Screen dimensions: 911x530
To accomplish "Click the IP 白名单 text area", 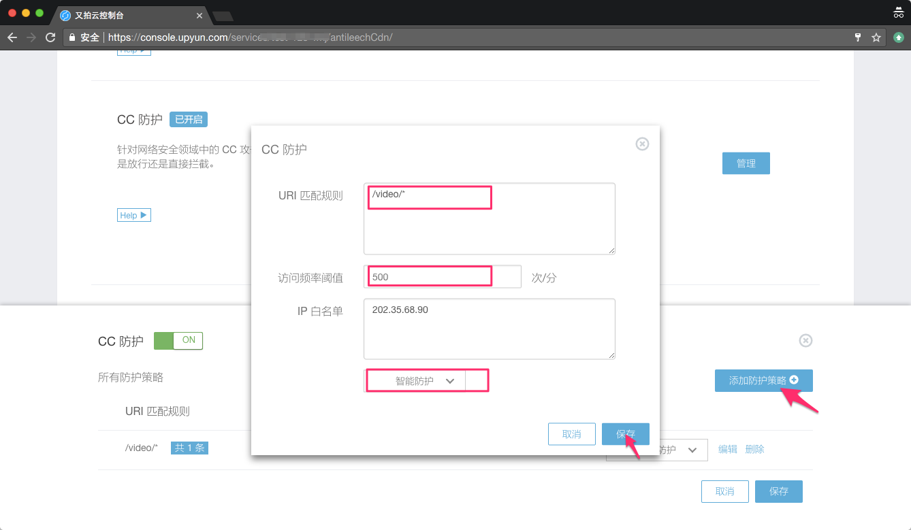I will point(489,328).
